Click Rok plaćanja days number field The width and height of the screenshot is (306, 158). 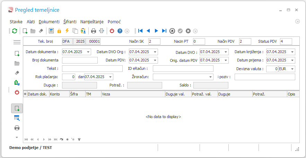69,77
